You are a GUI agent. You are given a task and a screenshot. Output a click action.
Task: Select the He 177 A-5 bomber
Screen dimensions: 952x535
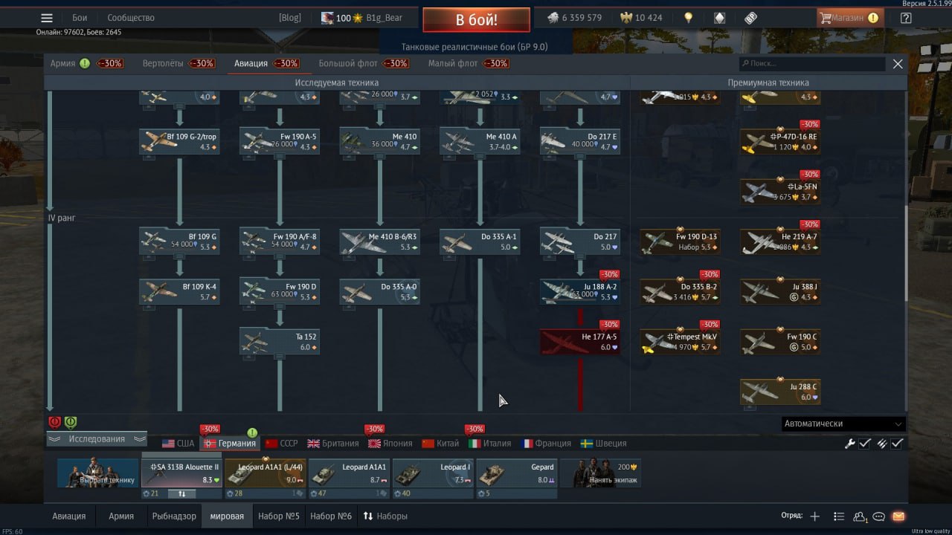click(579, 341)
